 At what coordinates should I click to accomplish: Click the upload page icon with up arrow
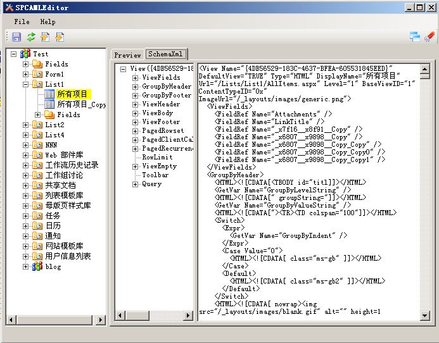click(x=45, y=37)
